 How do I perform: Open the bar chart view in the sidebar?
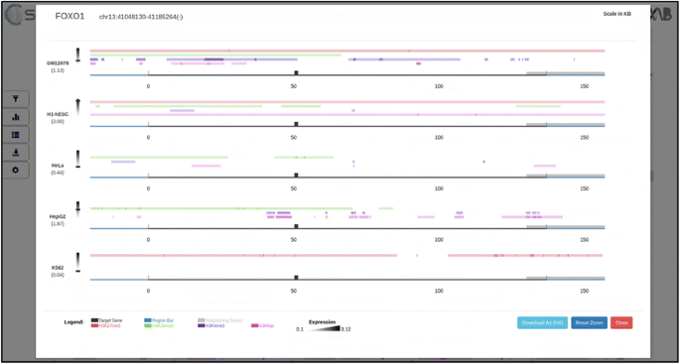pyautogui.click(x=16, y=117)
